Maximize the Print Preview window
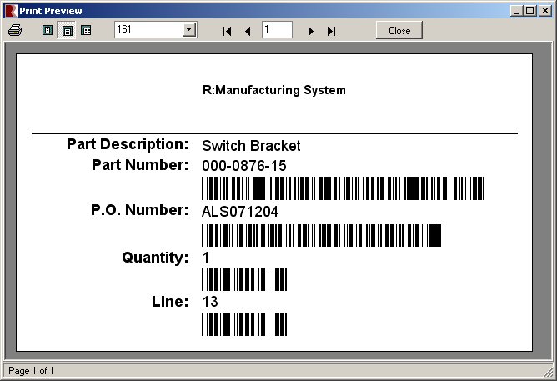The image size is (557, 381). click(x=529, y=11)
